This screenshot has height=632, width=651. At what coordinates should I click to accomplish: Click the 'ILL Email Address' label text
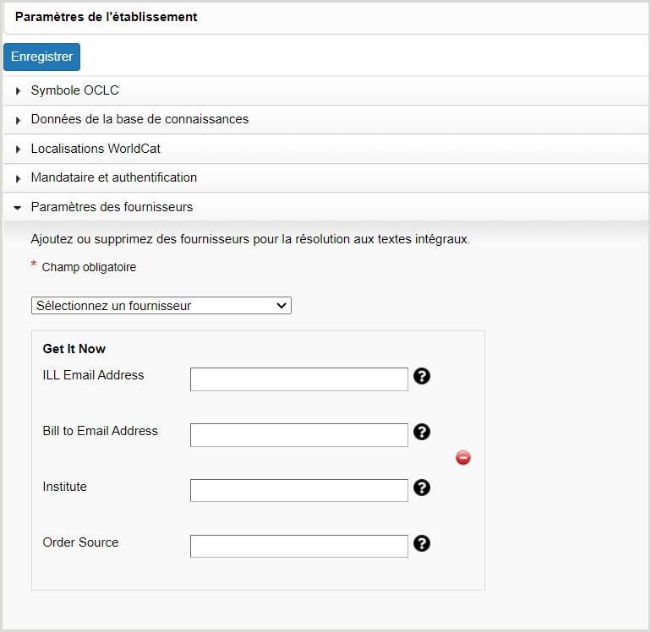[x=93, y=375]
